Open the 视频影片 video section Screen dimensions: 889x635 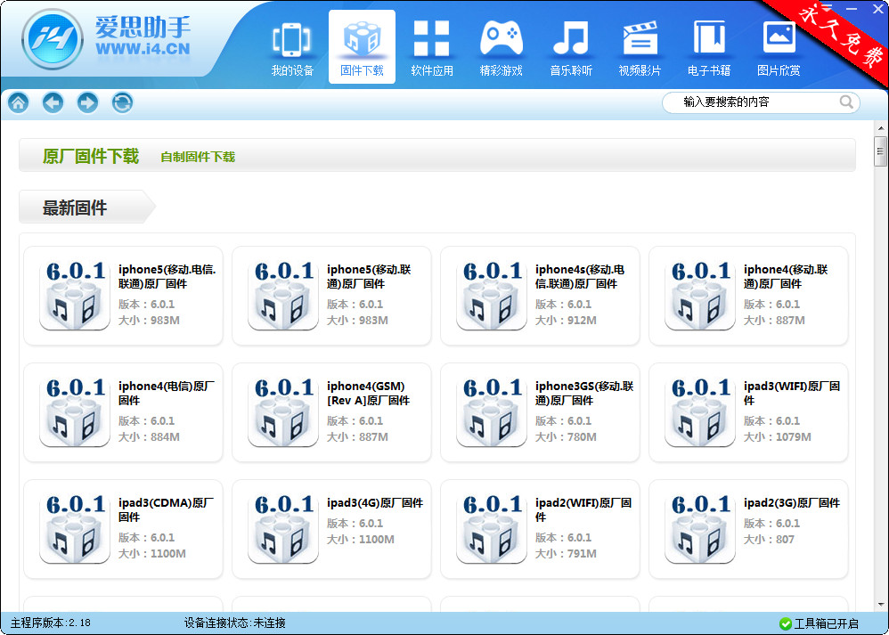point(640,48)
